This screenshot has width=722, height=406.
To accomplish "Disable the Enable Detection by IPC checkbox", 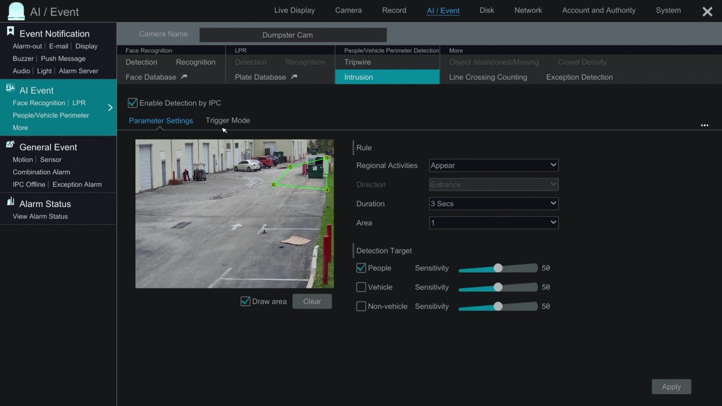I will click(133, 103).
